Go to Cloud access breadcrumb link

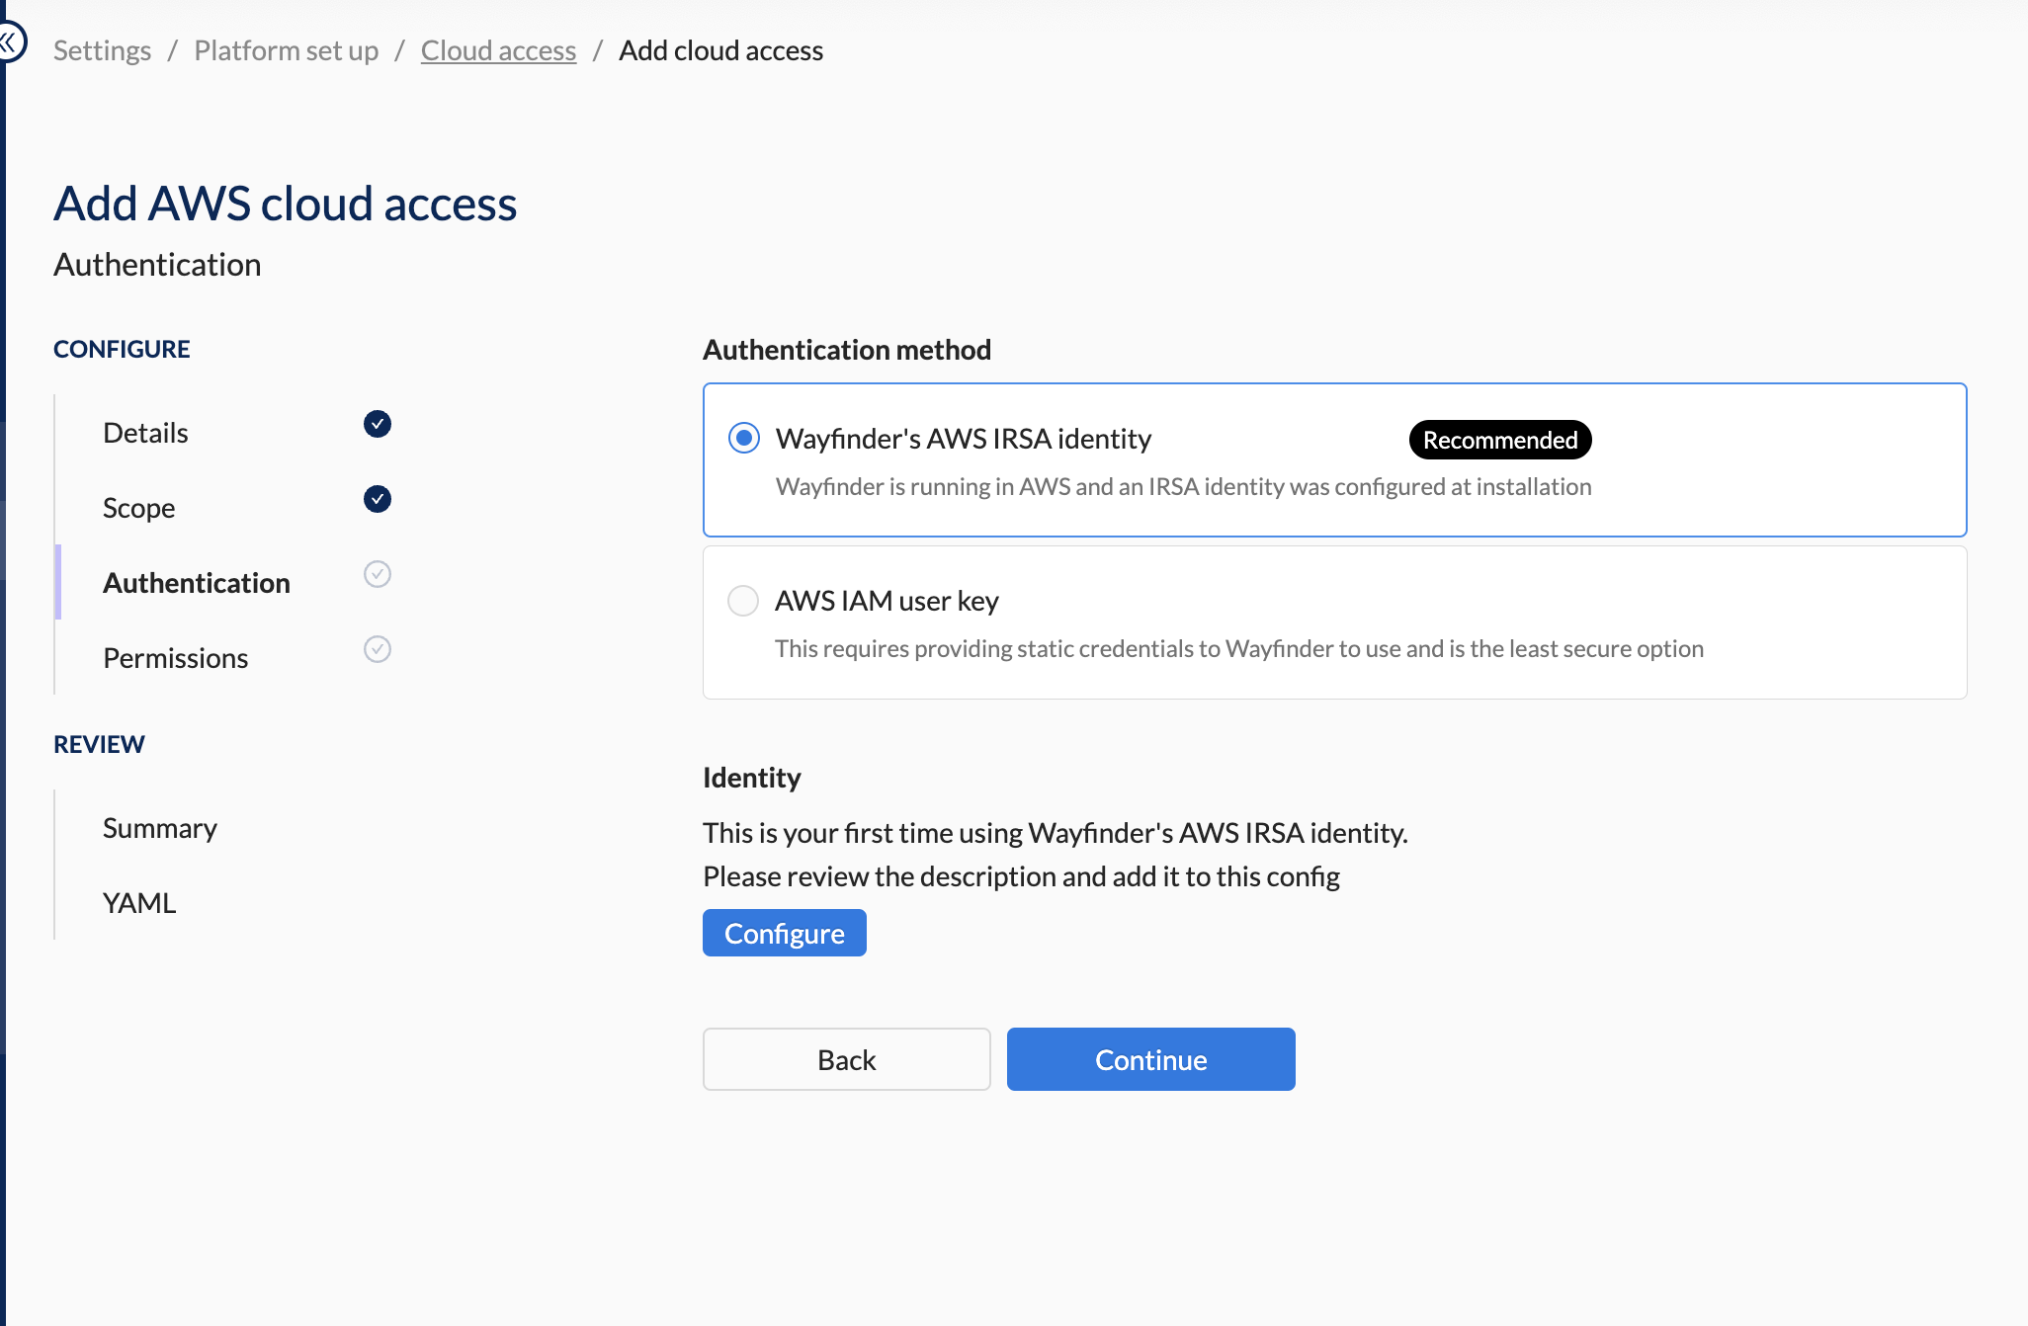coord(498,50)
